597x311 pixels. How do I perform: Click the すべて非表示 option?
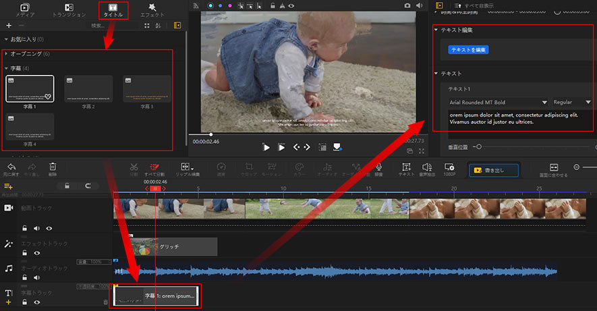pos(474,5)
